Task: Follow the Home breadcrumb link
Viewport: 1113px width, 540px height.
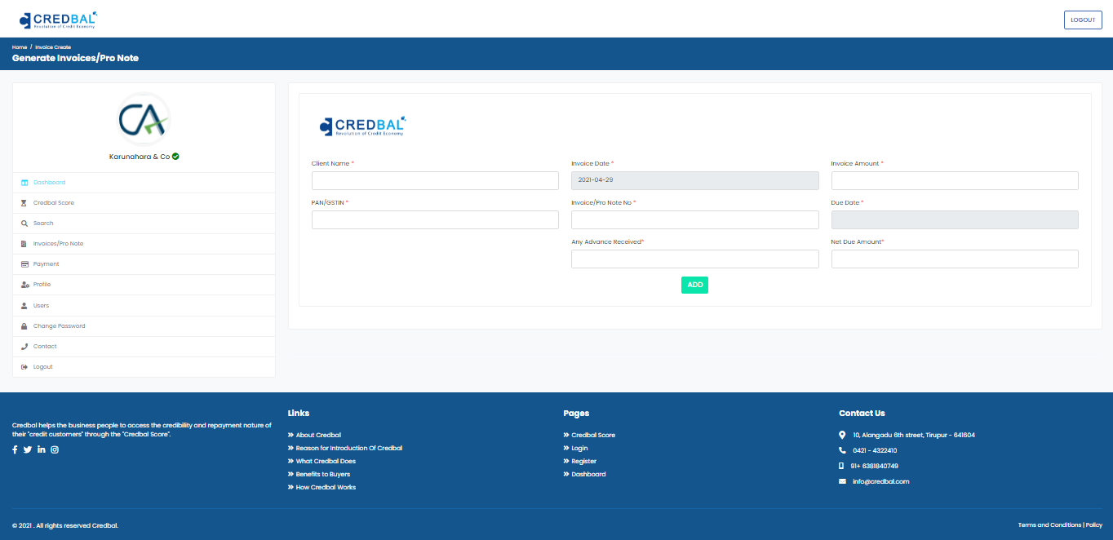Action: click(20, 47)
